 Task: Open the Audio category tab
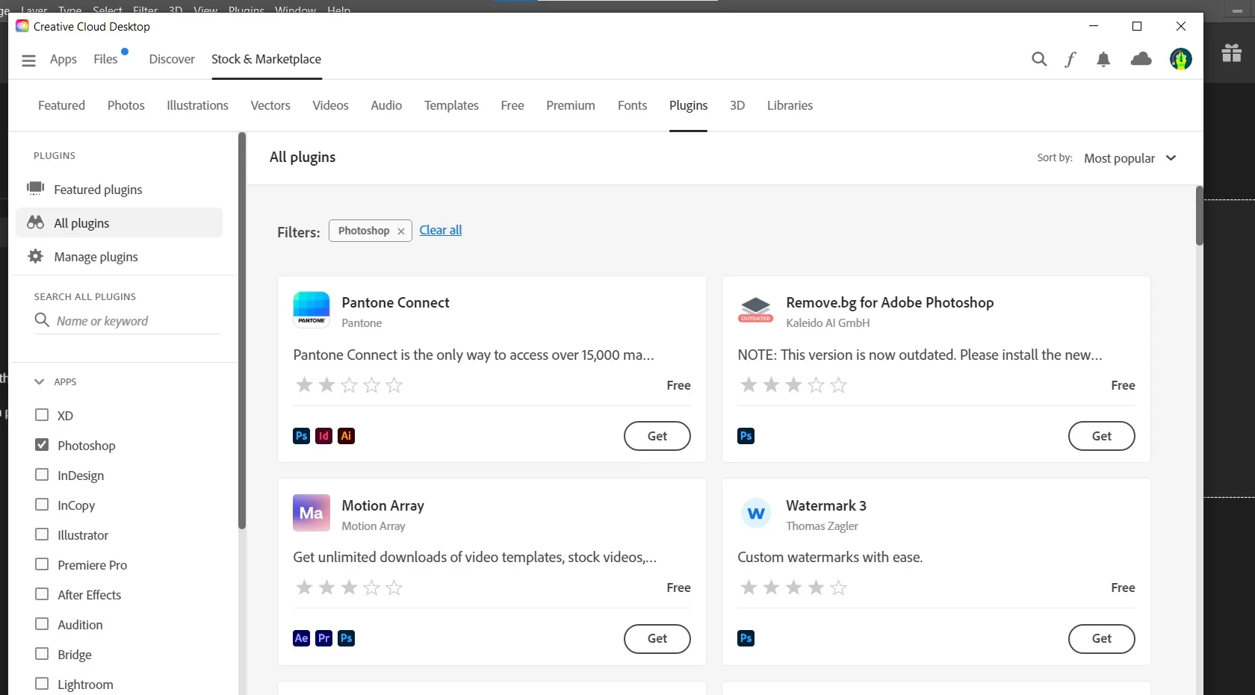click(x=386, y=105)
